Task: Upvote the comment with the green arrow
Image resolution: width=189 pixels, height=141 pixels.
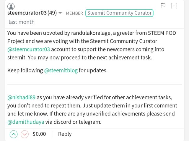Action: [x=14, y=134]
